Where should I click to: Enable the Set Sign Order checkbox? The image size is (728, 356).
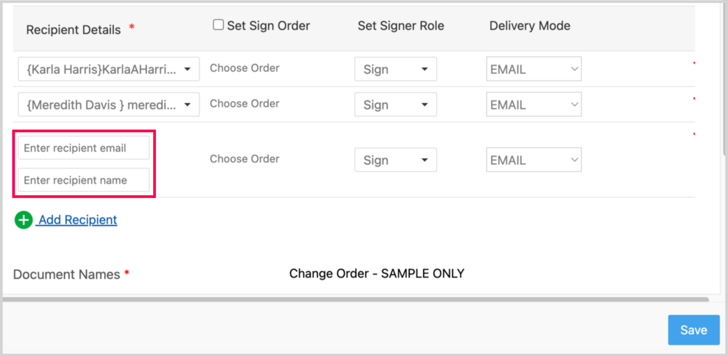(218, 25)
